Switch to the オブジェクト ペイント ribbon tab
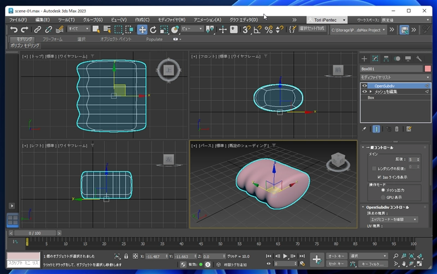The height and width of the screenshot is (274, 437). (116, 39)
